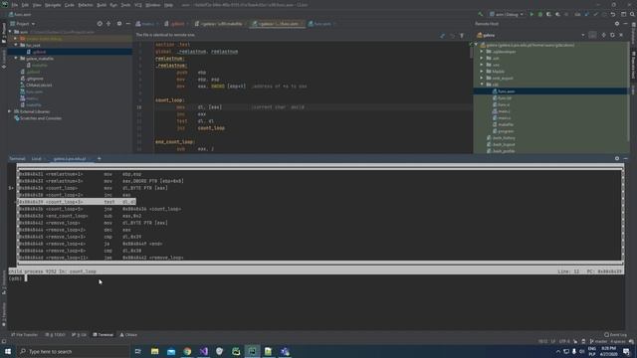Screen dimensions: 637x358
Task: Select main.c in Remote Host tree
Action: coord(502,111)
